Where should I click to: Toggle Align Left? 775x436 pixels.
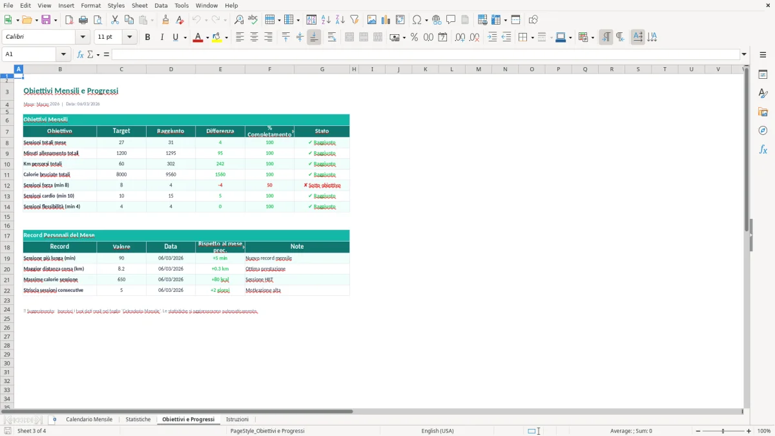click(240, 37)
